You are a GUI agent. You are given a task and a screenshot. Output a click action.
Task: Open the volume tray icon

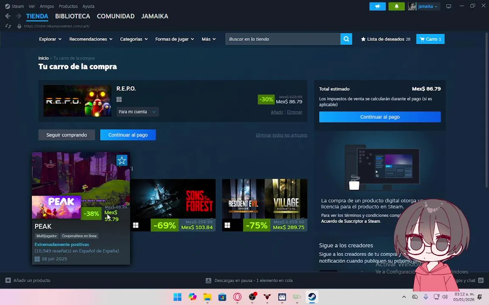point(445,297)
